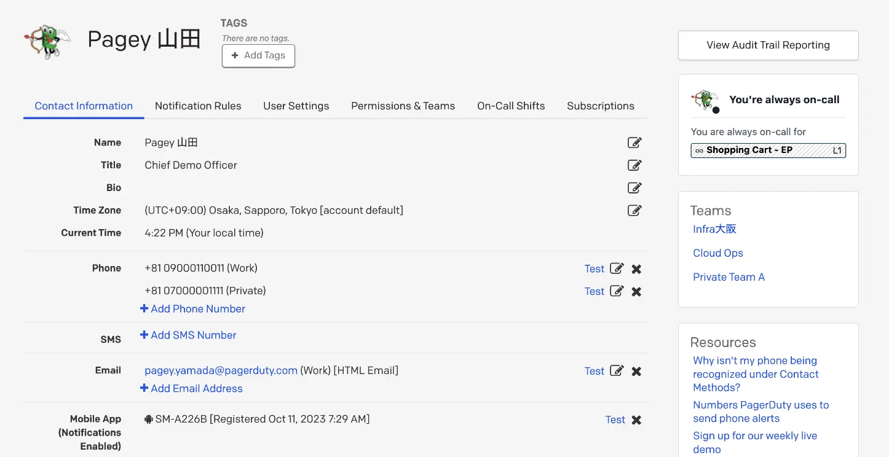Open Numbers PagerDuty uses article

click(761, 412)
